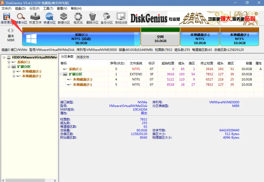Switch to the 分区参数 tab
264x182 pixels.
67,57
